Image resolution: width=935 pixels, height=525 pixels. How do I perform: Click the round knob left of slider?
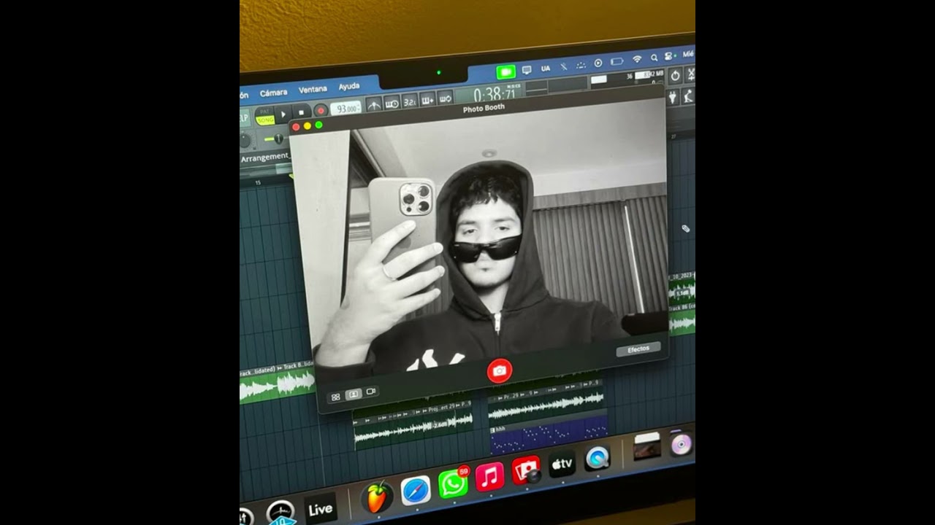point(245,141)
